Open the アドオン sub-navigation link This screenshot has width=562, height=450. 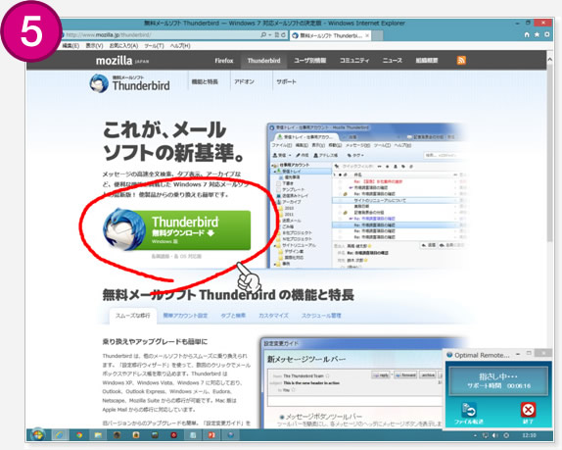[x=245, y=81]
